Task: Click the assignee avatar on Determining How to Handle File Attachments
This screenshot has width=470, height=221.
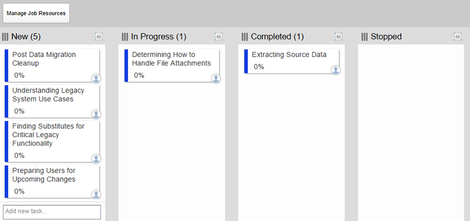Action: point(216,79)
